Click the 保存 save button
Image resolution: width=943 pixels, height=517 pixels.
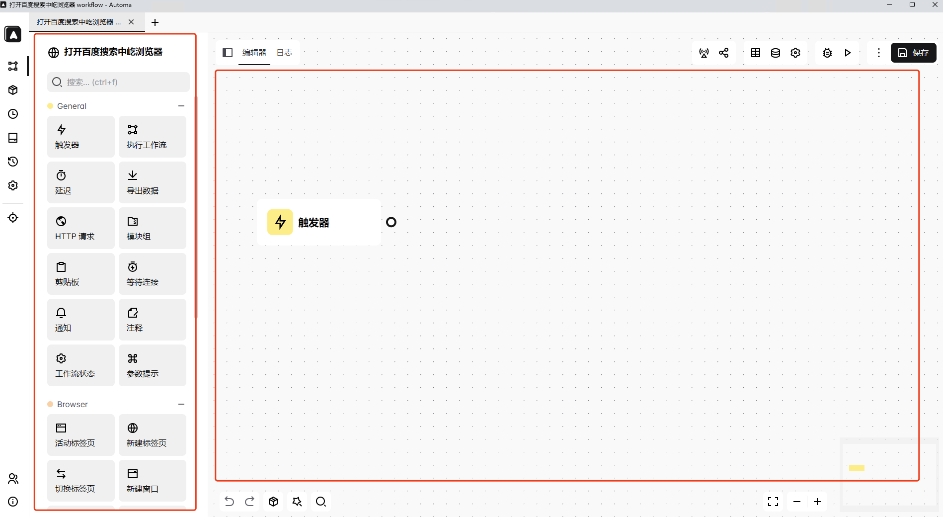[x=913, y=53]
